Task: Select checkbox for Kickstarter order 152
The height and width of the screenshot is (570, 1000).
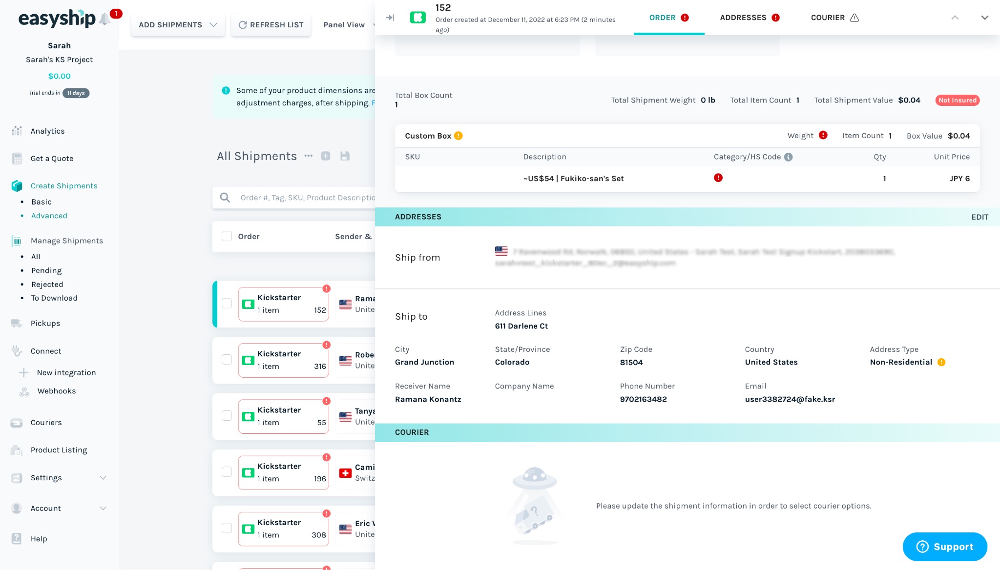Action: [227, 303]
